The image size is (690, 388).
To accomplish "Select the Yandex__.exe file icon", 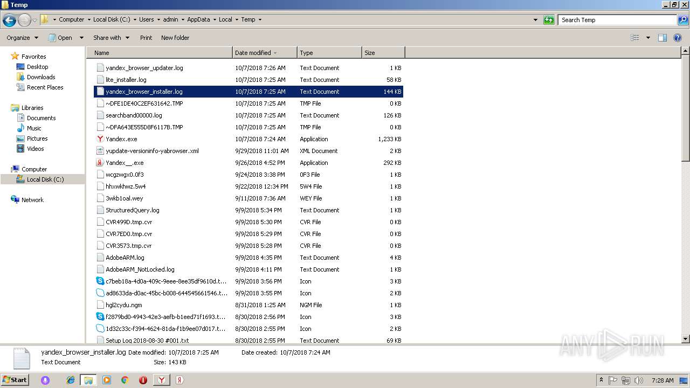I will [x=100, y=163].
